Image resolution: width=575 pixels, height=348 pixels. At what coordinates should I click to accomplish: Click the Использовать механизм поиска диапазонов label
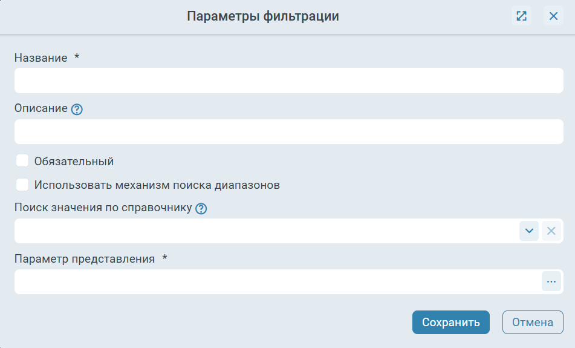coord(157,185)
